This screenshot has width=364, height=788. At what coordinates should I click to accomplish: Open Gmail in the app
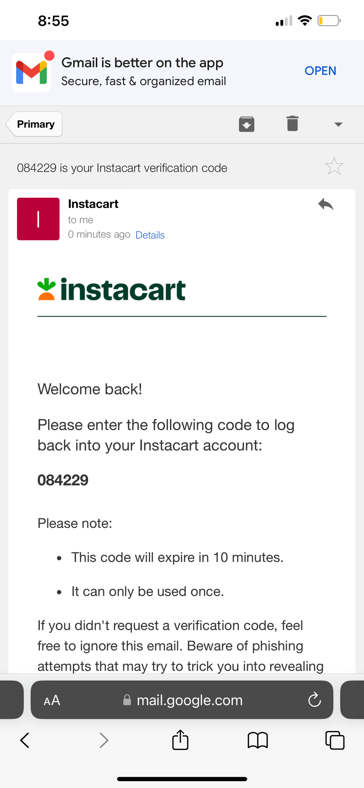(320, 71)
